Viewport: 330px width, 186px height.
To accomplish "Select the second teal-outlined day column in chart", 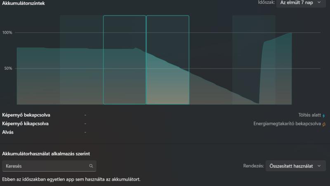I will pyautogui.click(x=167, y=60).
